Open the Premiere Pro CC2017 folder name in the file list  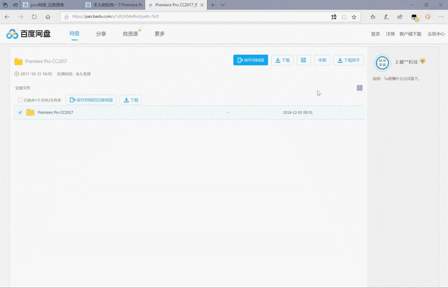pos(55,113)
